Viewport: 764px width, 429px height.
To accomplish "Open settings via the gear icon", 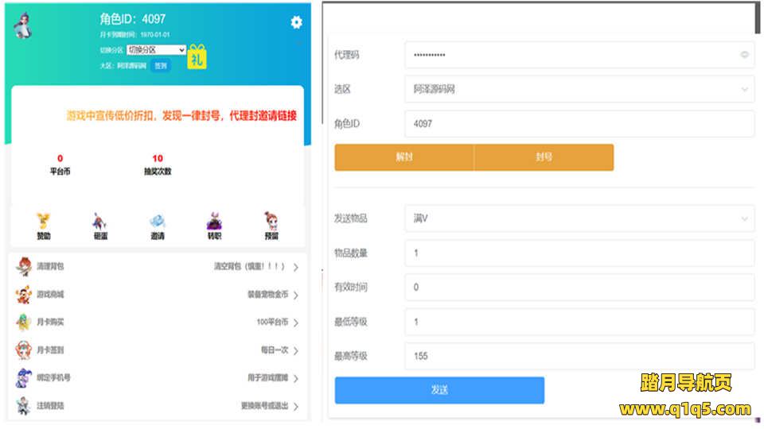I will point(296,22).
